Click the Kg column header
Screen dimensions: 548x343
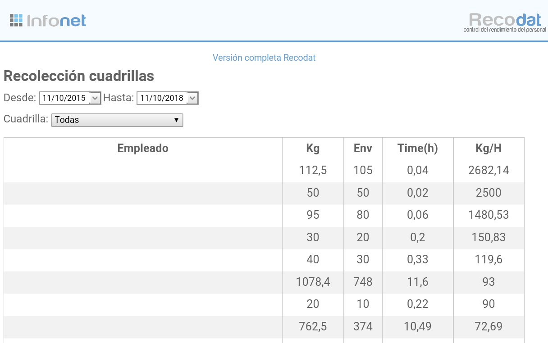(313, 148)
